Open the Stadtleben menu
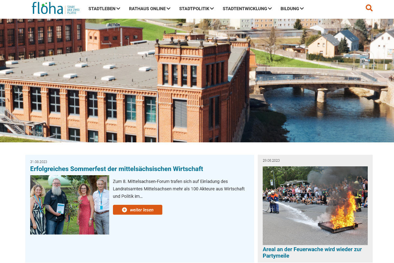Screen dimensions: 394x263 (x=104, y=9)
